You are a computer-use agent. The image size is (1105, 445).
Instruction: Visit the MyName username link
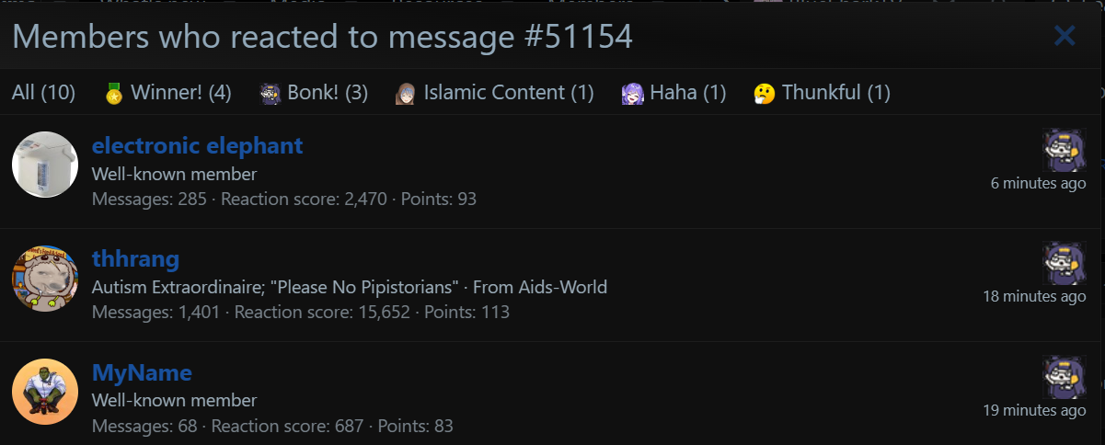[142, 372]
